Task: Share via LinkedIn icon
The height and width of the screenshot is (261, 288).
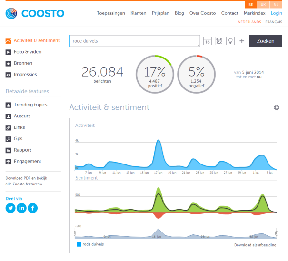Action: click(x=21, y=208)
